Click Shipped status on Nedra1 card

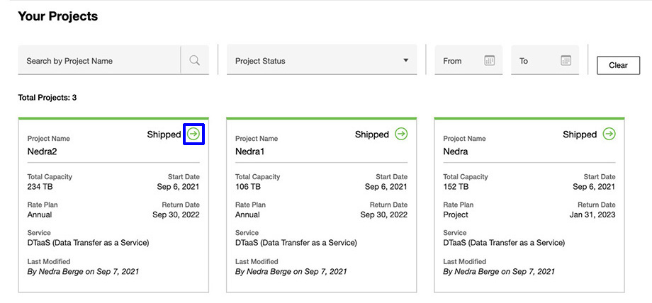pyautogui.click(x=371, y=135)
